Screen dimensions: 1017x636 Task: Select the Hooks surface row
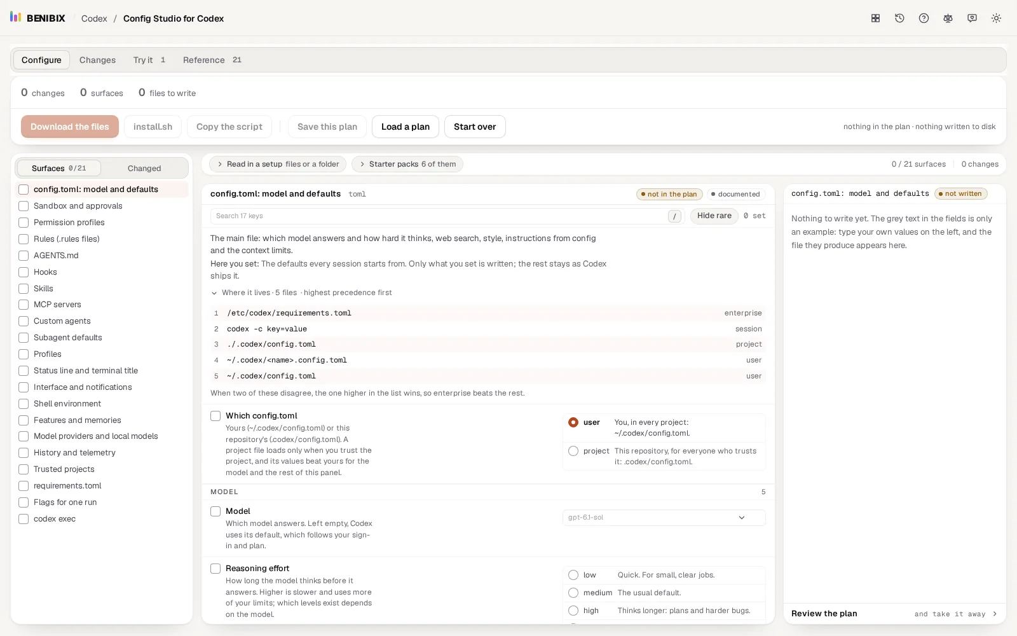tap(102, 272)
